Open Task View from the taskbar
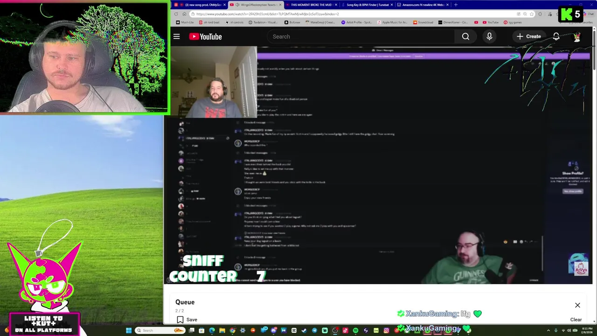This screenshot has width=597, height=336. [x=191, y=330]
